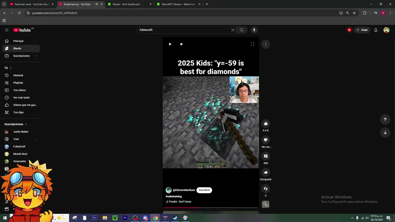
Task: Start voice search with microphone
Action: (x=254, y=30)
